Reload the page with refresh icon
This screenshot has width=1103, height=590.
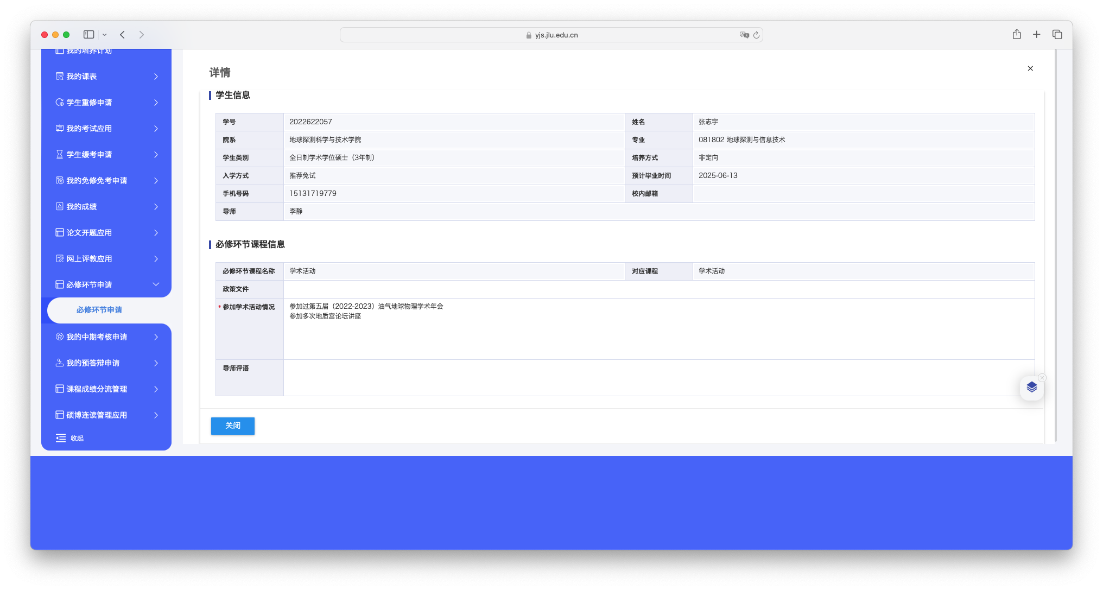(756, 35)
